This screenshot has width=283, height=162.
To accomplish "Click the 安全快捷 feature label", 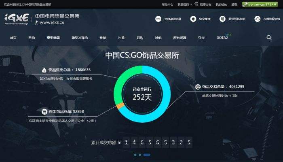I will click(x=205, y=19).
